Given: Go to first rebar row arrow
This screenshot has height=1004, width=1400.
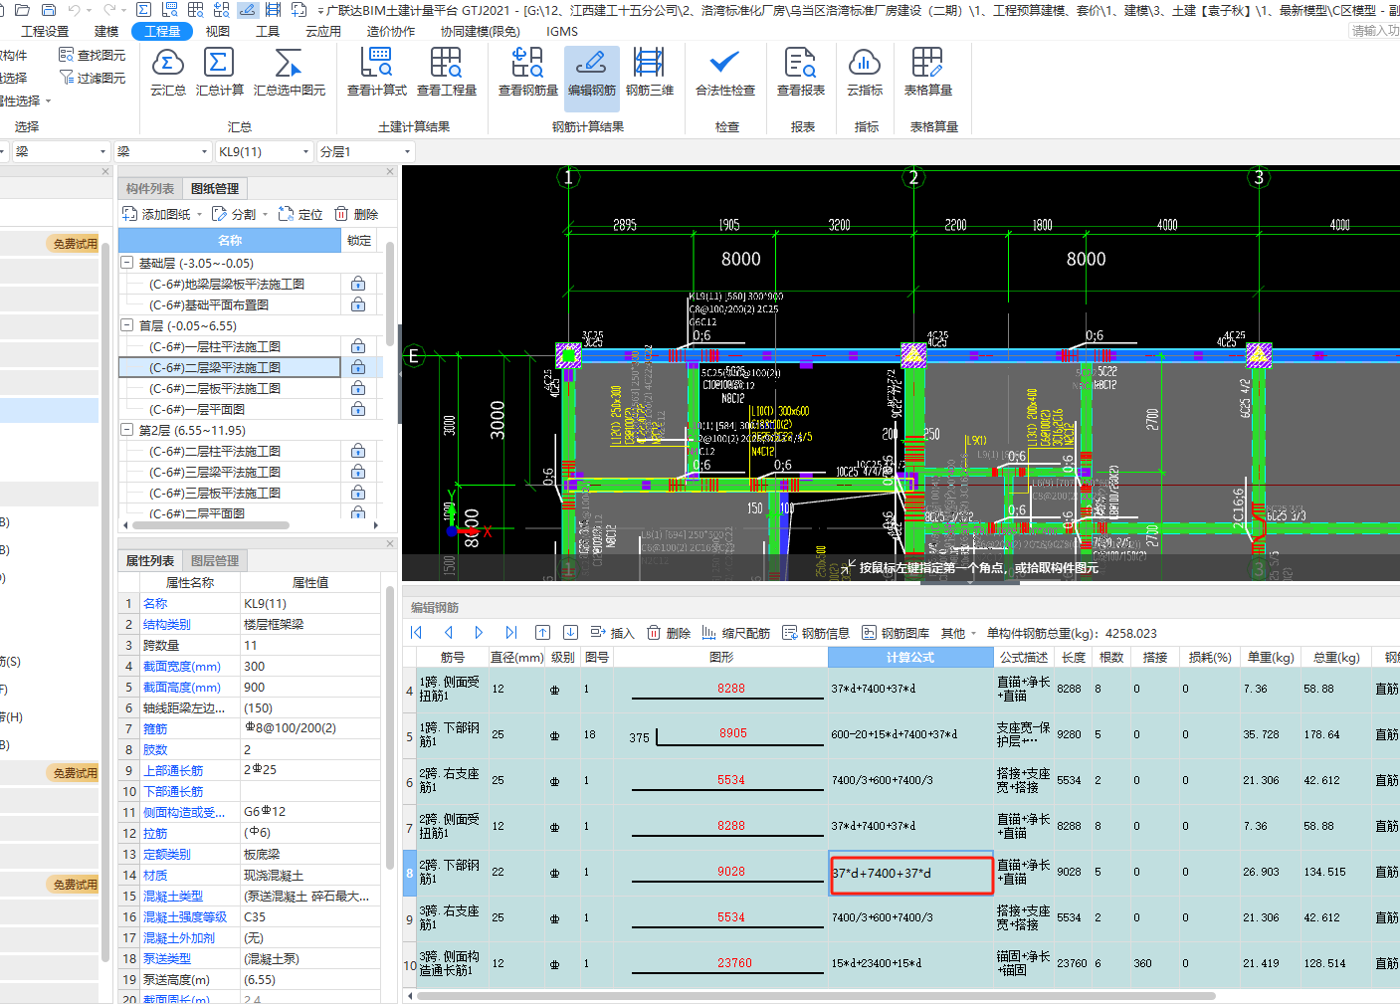Looking at the screenshot, I should pos(417,632).
